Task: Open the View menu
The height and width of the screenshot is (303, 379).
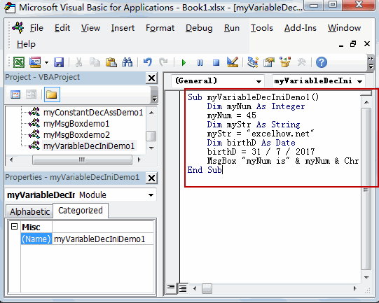Action: click(x=90, y=28)
